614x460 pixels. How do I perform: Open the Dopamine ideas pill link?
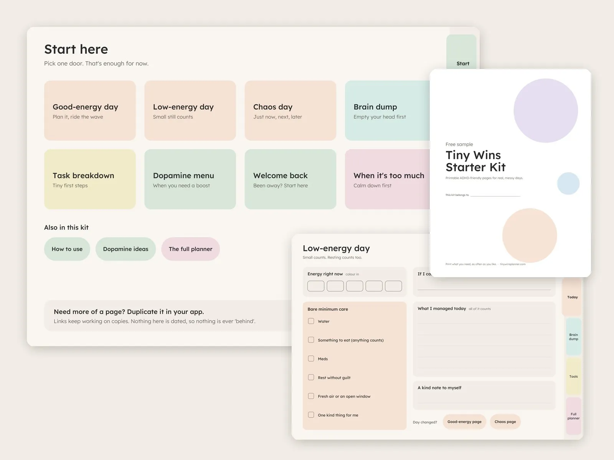[125, 249]
